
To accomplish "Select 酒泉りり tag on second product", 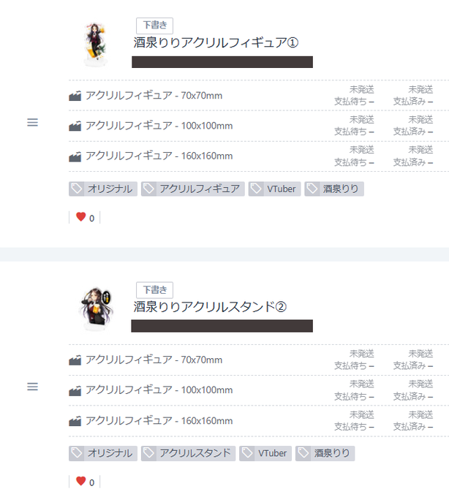I will pyautogui.click(x=325, y=453).
